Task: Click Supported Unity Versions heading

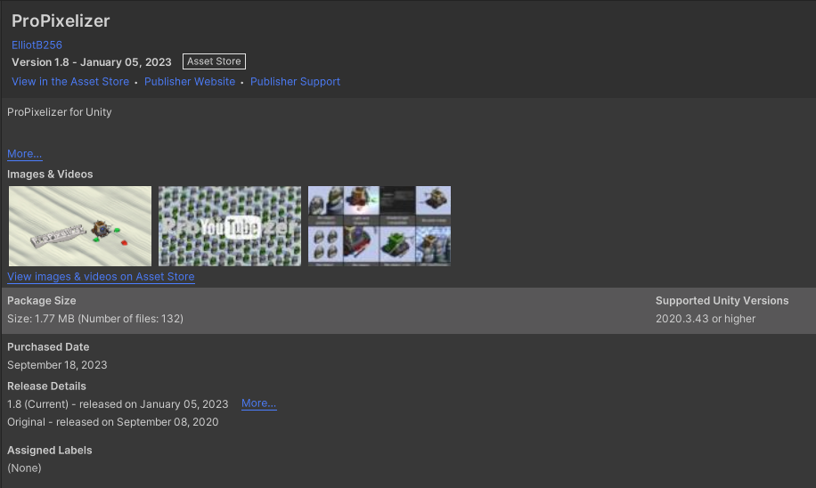Action: [x=722, y=301]
